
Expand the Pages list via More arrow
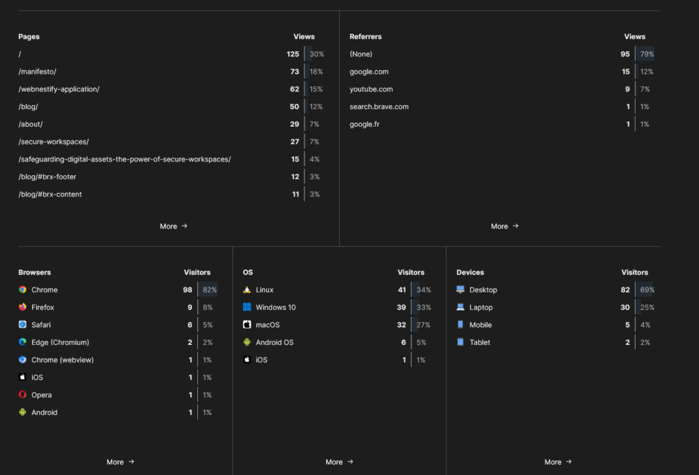(173, 226)
